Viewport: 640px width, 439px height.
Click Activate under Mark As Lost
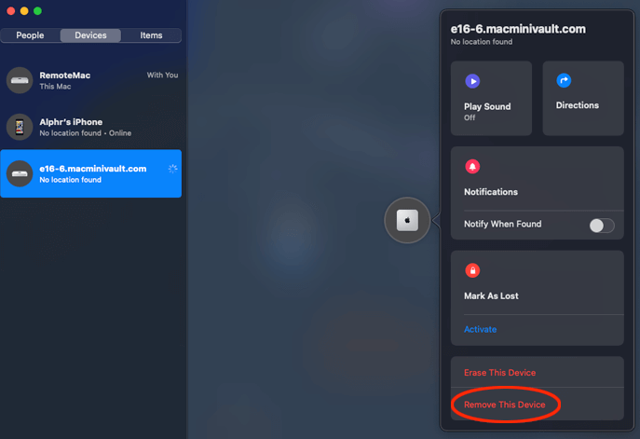480,329
